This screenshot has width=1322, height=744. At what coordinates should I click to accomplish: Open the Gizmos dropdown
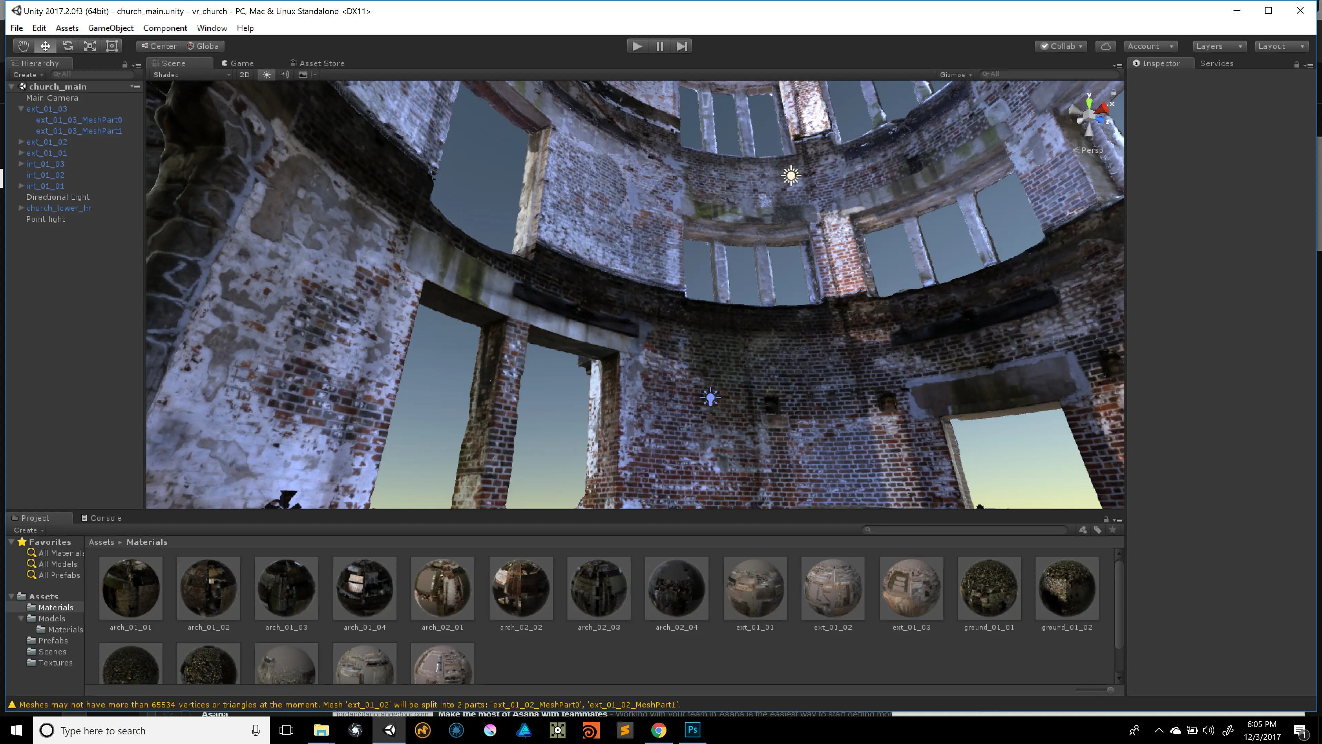[956, 74]
